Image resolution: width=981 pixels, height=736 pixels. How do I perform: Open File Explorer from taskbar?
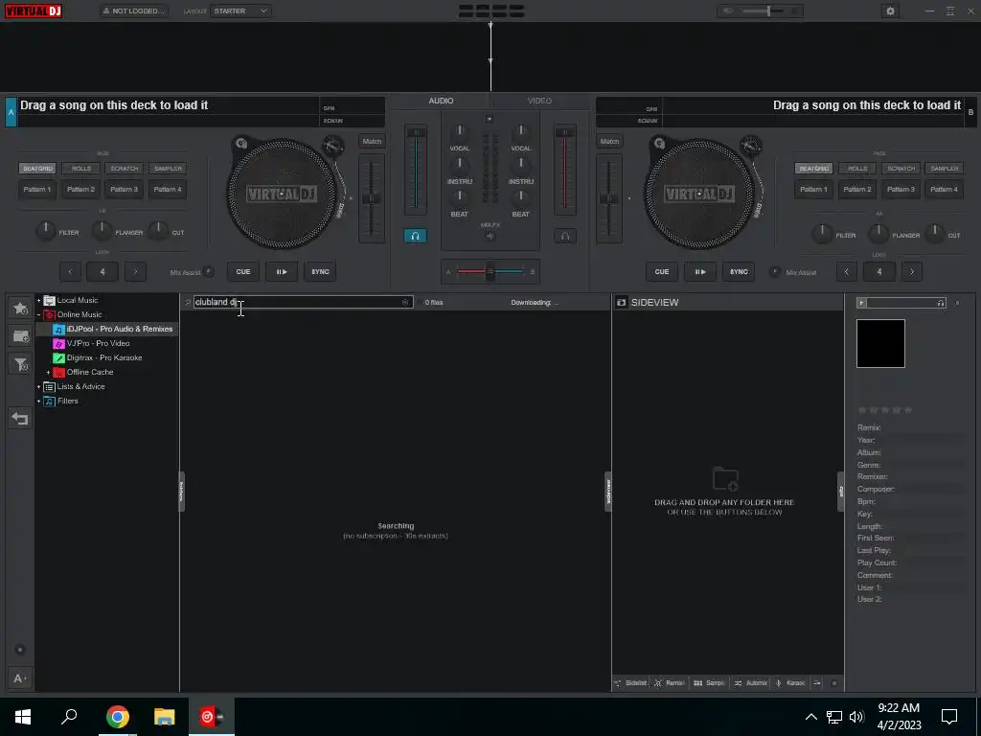164,716
